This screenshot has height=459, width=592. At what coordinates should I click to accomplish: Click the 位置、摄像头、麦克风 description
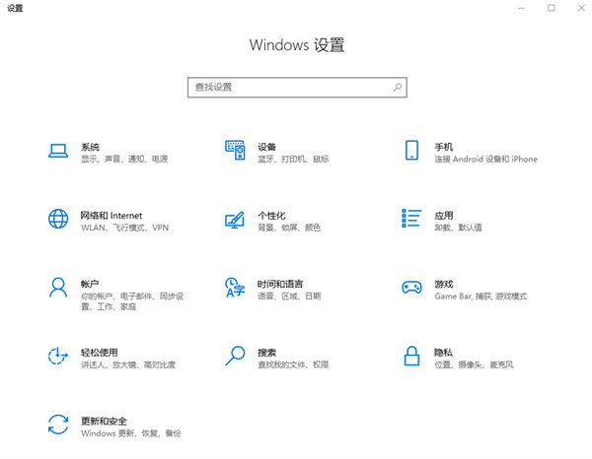474,364
